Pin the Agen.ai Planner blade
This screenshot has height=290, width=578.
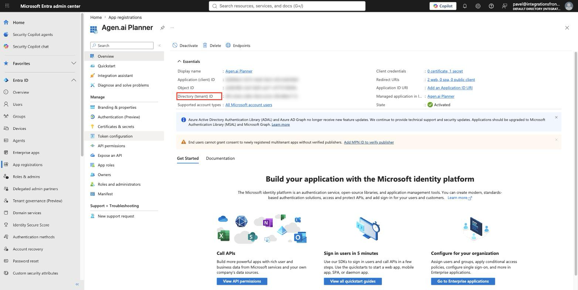[162, 28]
